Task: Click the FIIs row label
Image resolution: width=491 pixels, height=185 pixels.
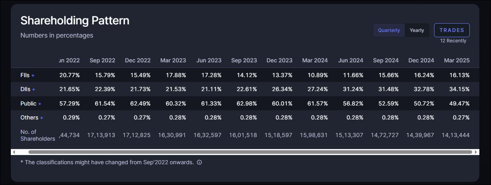Action: pyautogui.click(x=25, y=75)
